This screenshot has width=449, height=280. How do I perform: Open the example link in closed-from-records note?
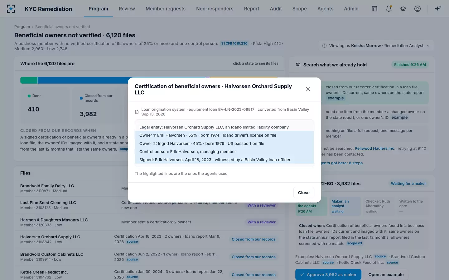click(336, 98)
